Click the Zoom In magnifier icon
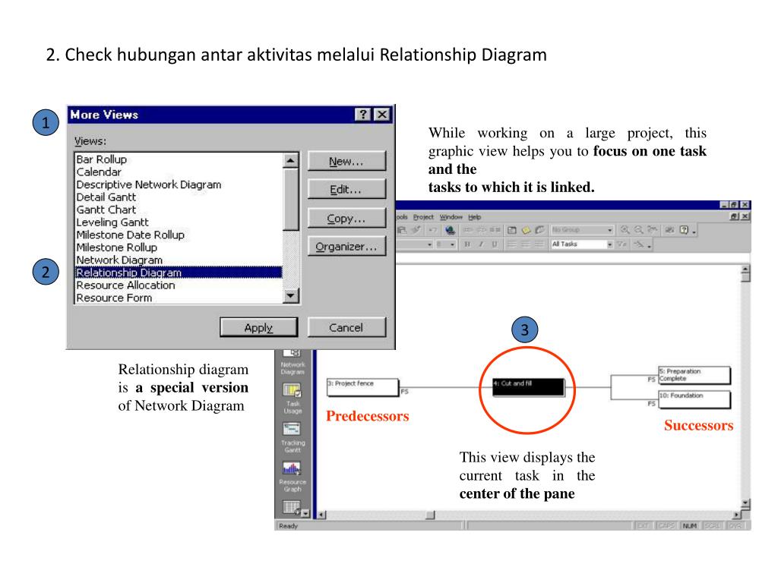778x583 pixels. pyautogui.click(x=625, y=230)
